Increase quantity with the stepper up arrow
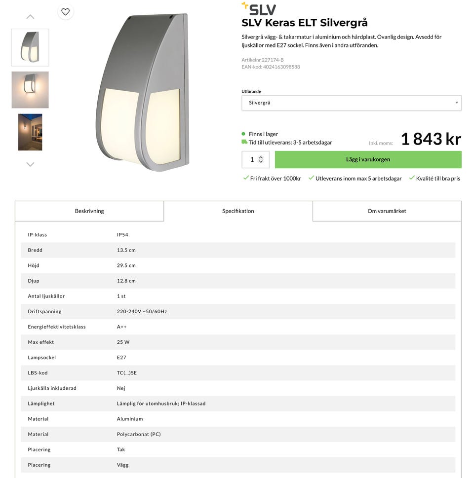474x478 pixels. [x=261, y=157]
